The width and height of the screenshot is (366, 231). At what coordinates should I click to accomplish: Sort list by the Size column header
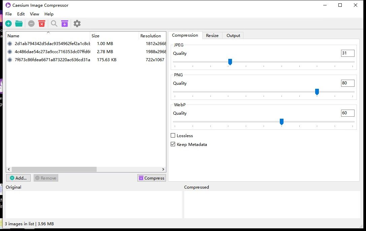click(x=114, y=36)
